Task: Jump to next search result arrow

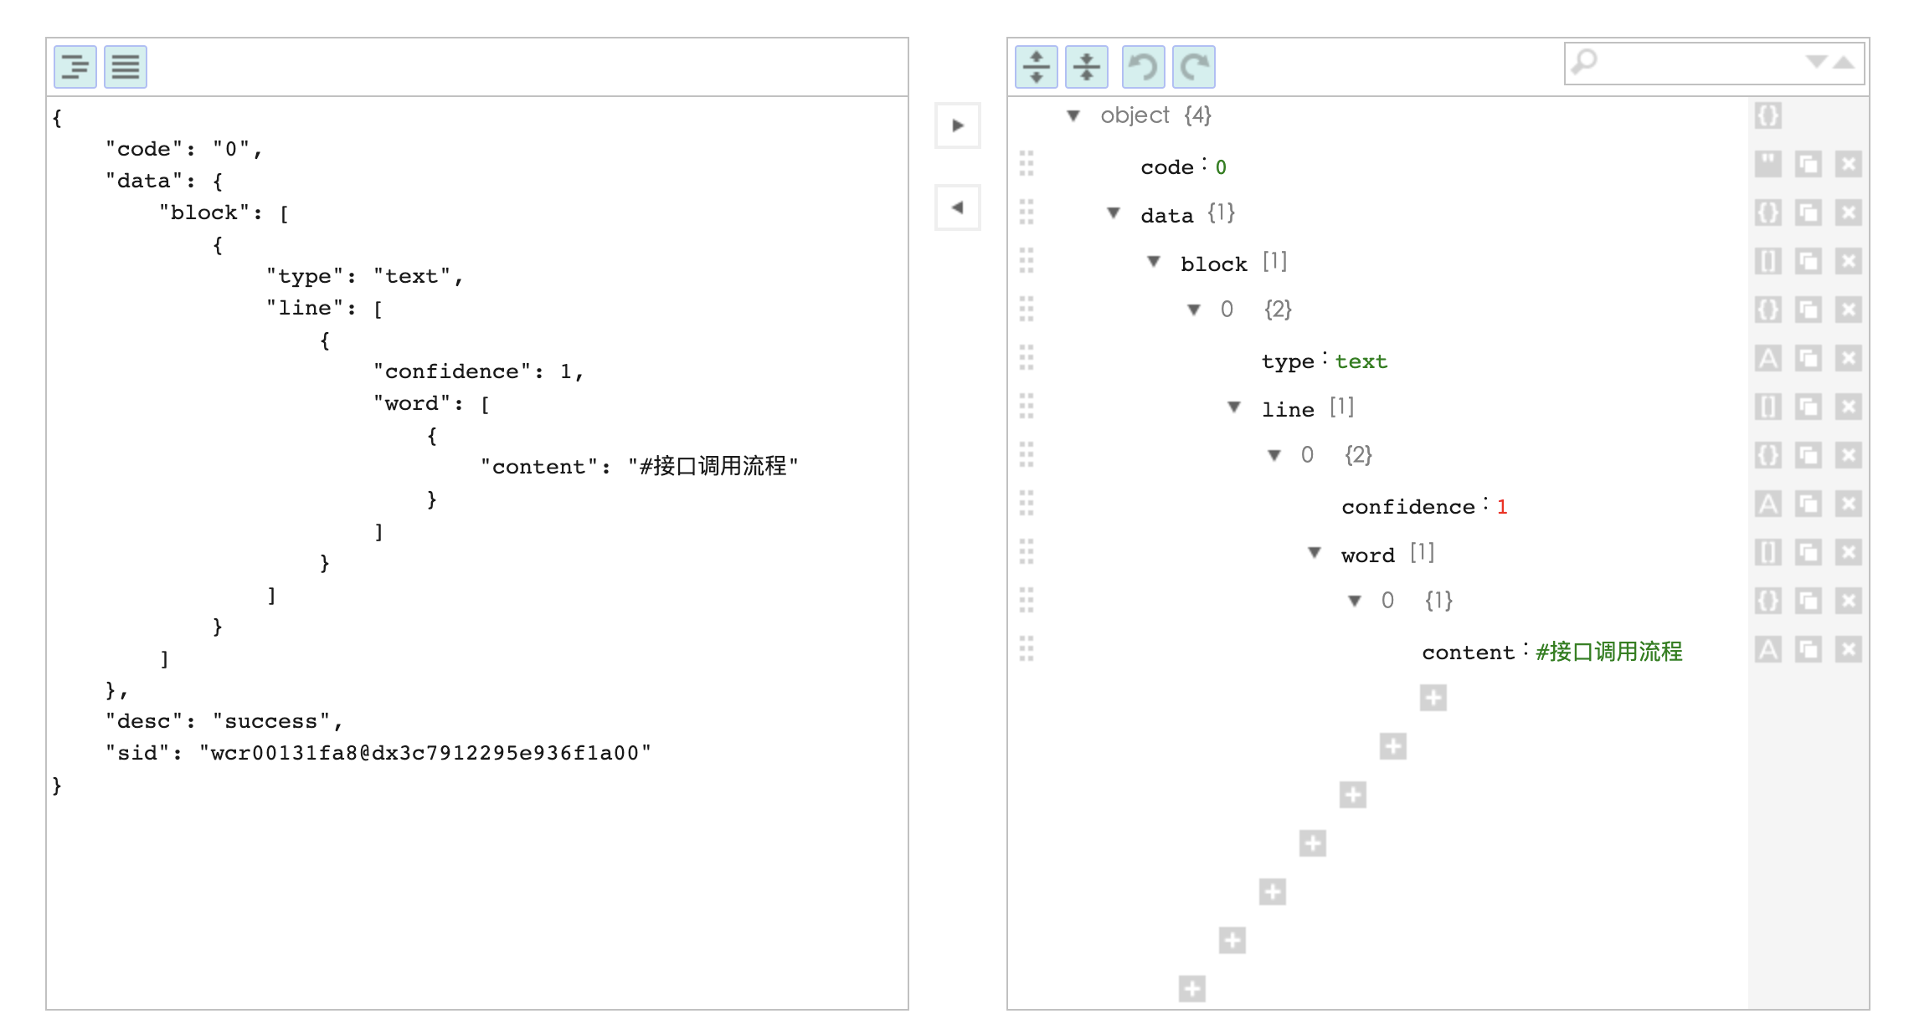Action: click(x=1816, y=62)
